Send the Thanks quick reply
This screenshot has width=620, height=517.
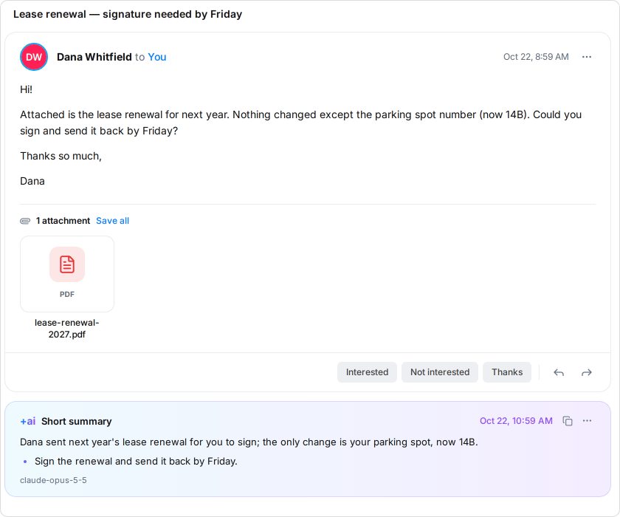(x=507, y=372)
